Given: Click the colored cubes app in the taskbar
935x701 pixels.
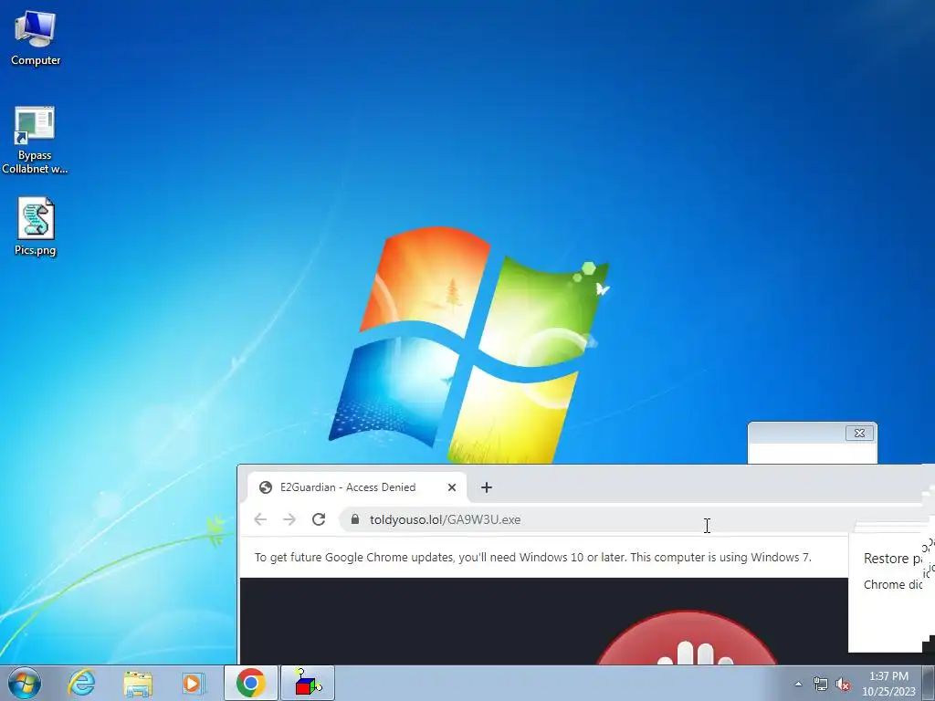Looking at the screenshot, I should [308, 683].
